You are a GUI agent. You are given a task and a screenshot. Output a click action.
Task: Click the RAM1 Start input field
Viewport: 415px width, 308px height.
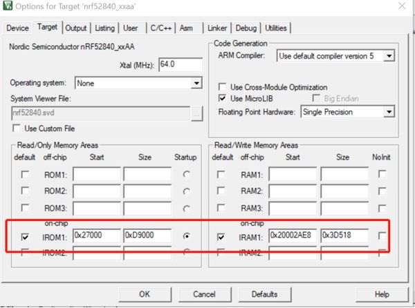pos(293,174)
